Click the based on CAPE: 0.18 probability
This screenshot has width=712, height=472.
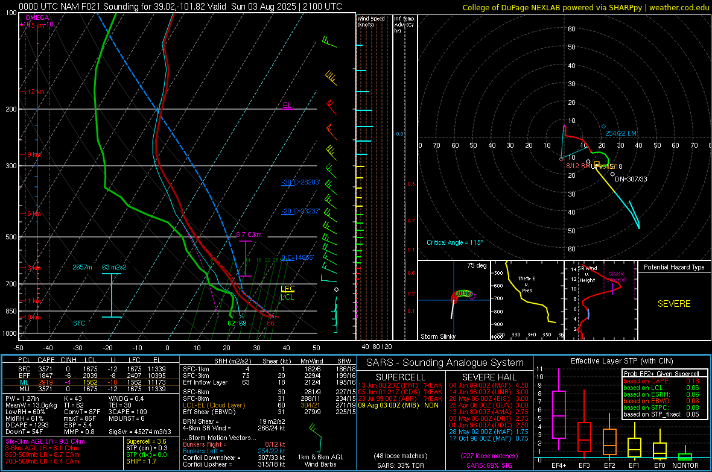point(661,381)
